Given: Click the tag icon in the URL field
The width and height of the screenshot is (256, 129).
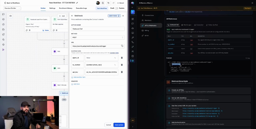Looking at the screenshot, I should pyautogui.click(x=122, y=46).
